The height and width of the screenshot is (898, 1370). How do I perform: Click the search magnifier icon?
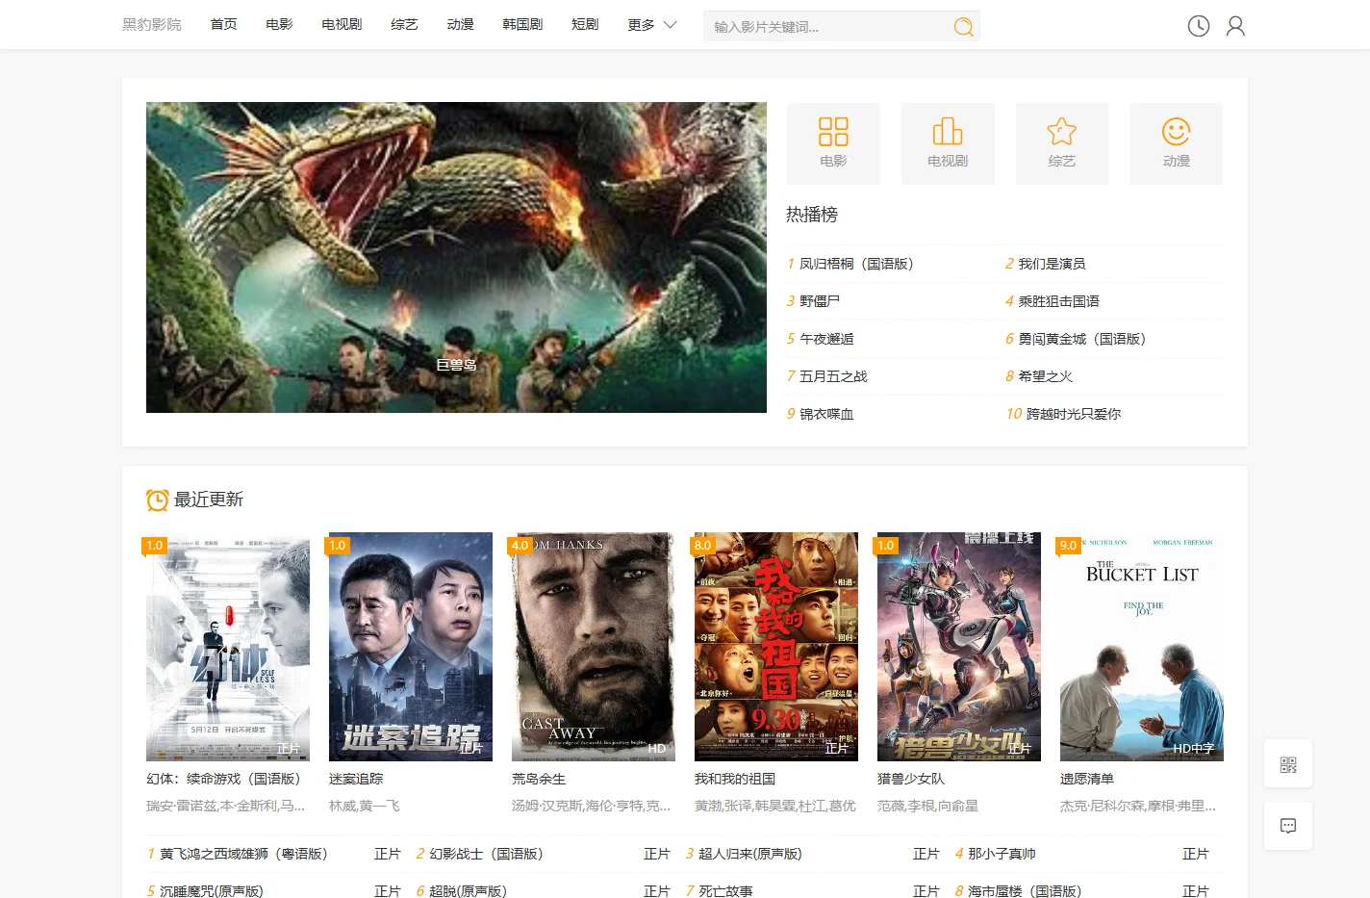[963, 27]
